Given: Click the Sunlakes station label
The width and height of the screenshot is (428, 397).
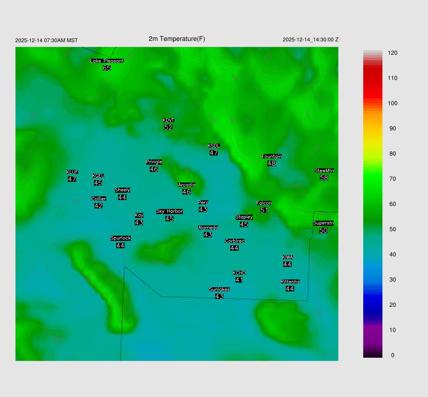Looking at the screenshot, I should 219,289.
